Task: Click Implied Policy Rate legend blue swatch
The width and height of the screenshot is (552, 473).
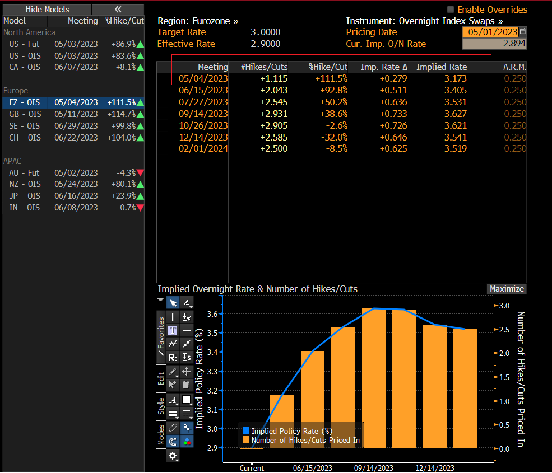Action: [246, 431]
